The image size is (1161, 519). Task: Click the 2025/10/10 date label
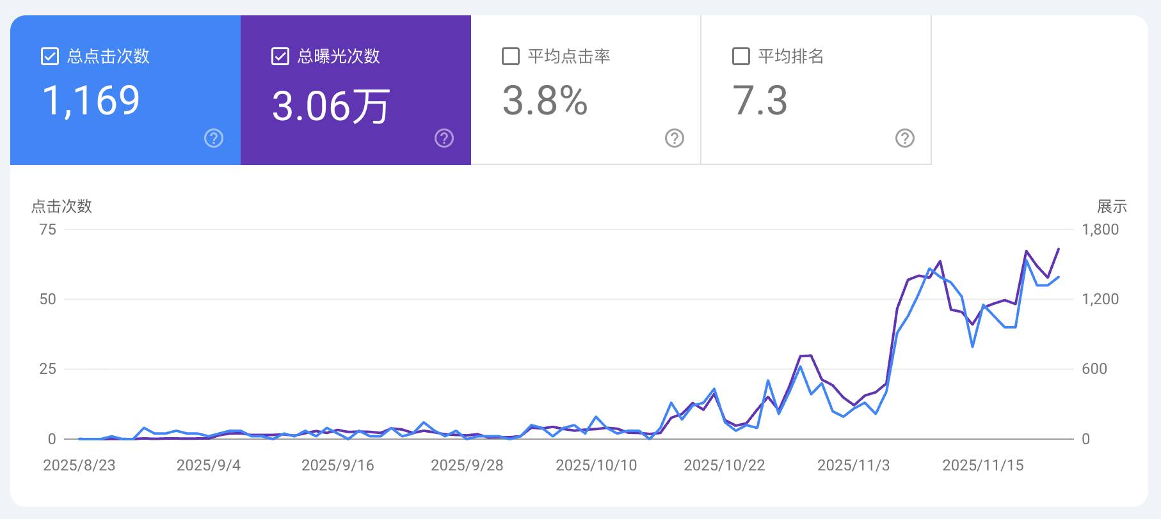click(x=597, y=465)
